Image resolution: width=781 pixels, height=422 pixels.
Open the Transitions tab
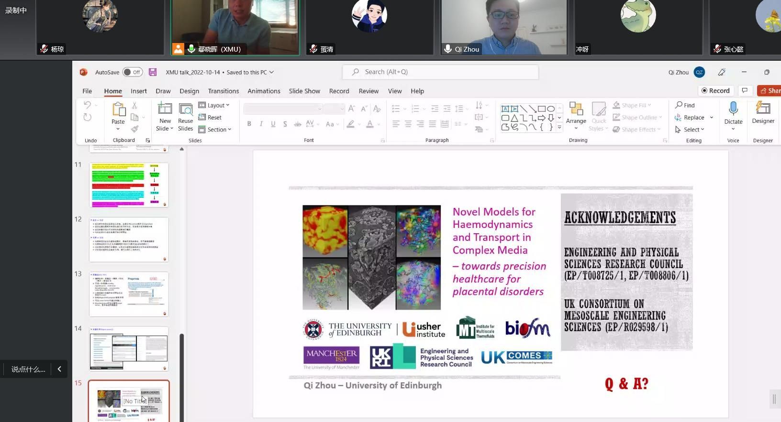[x=223, y=91]
